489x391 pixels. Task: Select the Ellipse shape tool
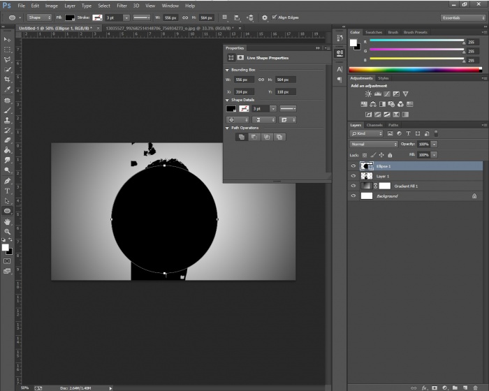pyautogui.click(x=7, y=210)
